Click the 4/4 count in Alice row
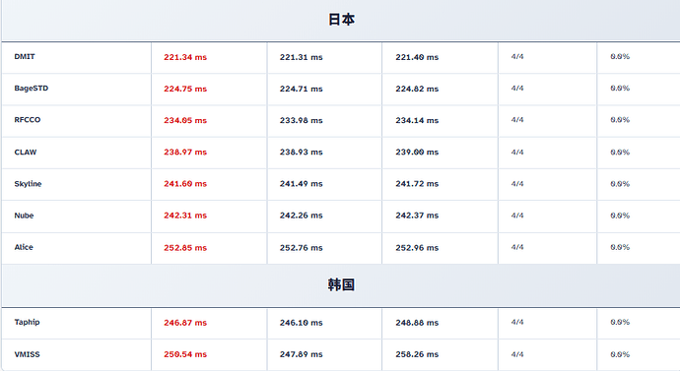Viewport: 680px width, 371px height. pos(517,247)
